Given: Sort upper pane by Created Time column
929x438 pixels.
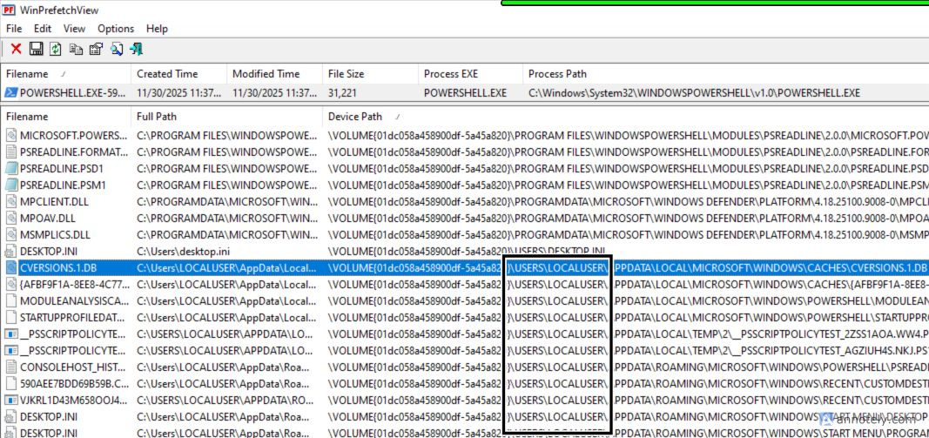Looking at the screenshot, I should coord(178,74).
